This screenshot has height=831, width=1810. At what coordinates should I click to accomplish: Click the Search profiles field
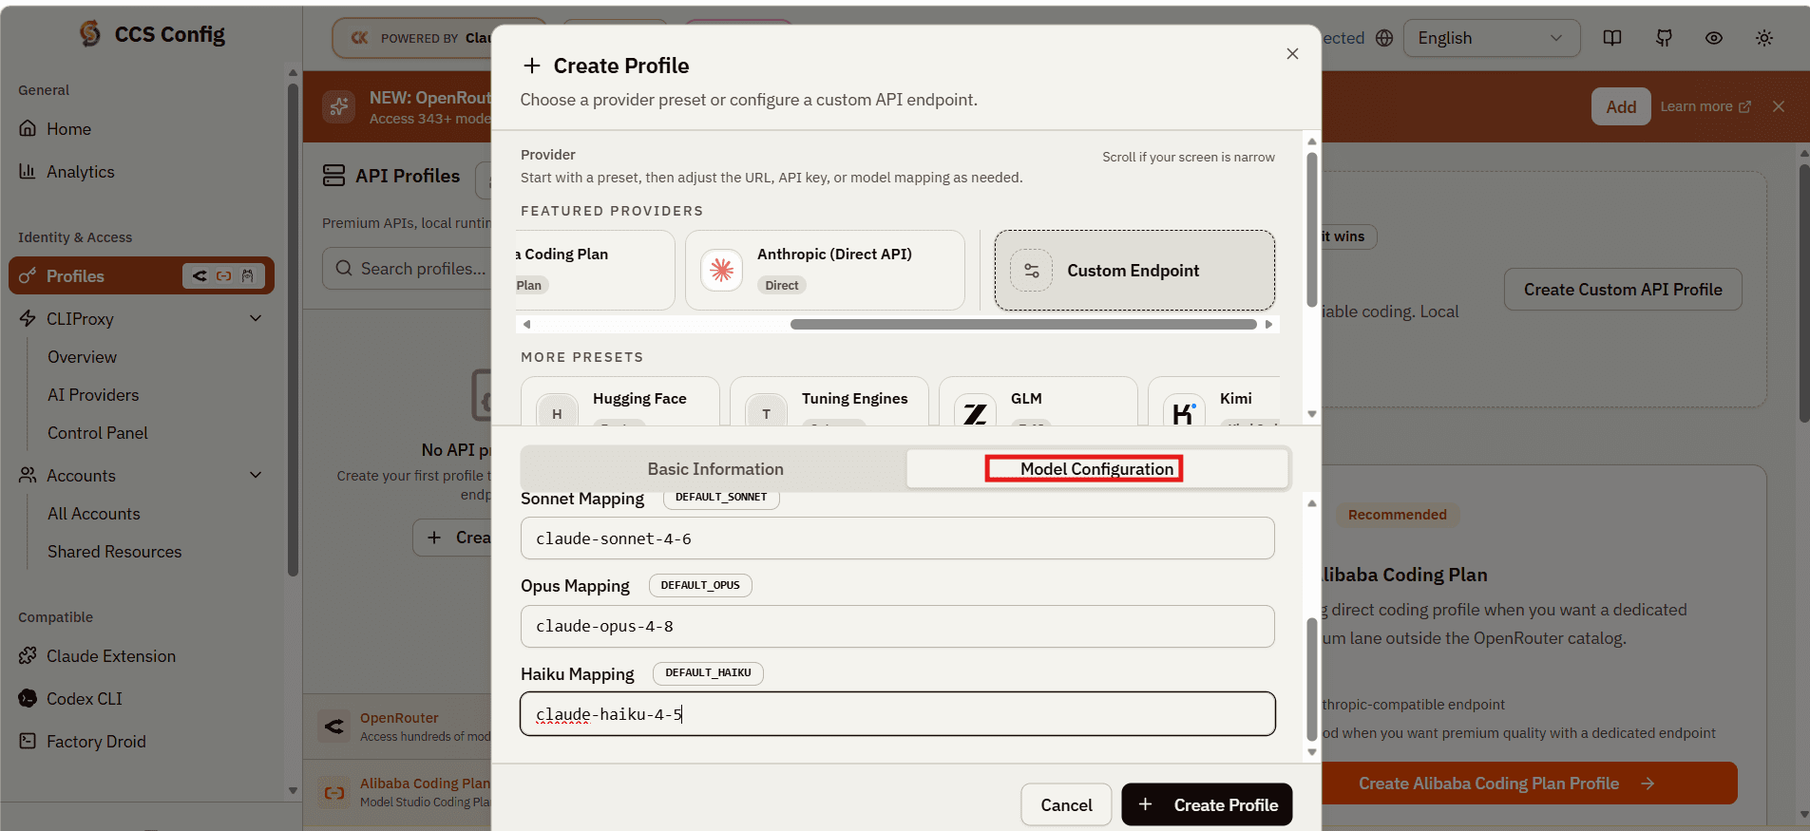pos(409,269)
